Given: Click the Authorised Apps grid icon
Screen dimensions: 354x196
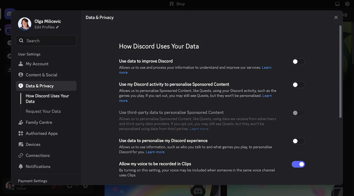Looking at the screenshot, I should point(21,133).
